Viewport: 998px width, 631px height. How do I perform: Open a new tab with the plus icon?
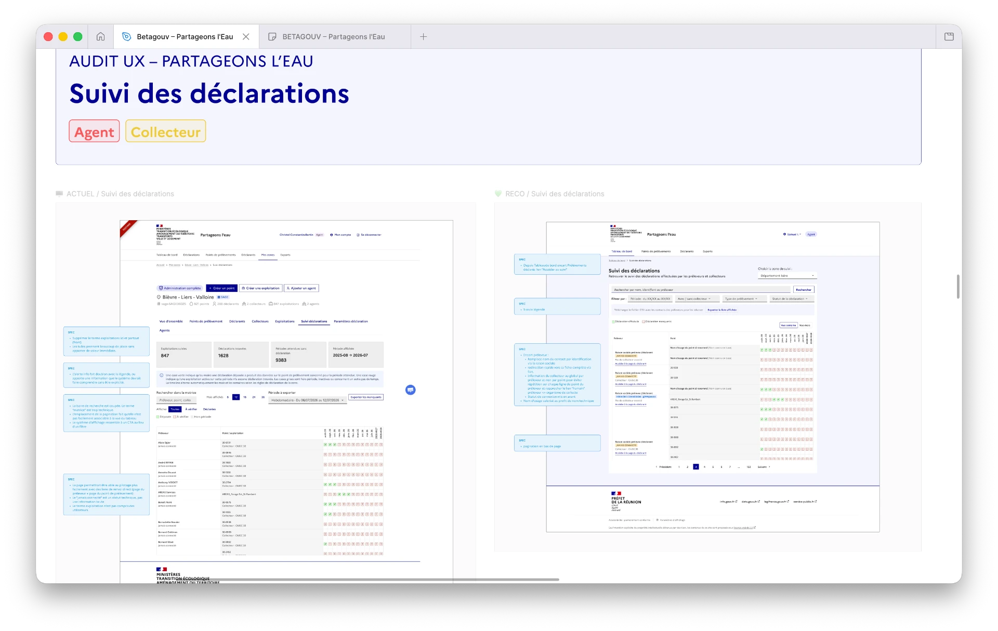point(423,36)
